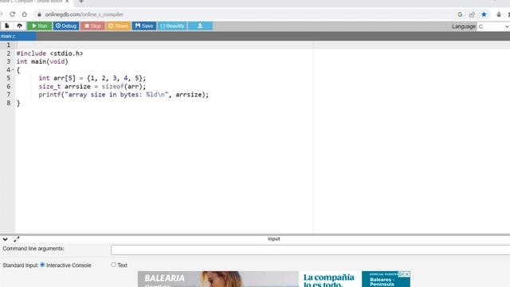Open the Balearia ad banner

point(274,279)
